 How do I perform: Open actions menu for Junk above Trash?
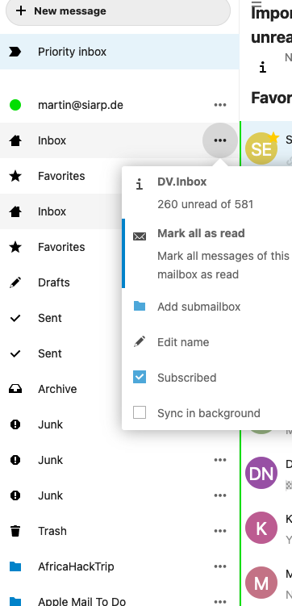pyautogui.click(x=220, y=495)
